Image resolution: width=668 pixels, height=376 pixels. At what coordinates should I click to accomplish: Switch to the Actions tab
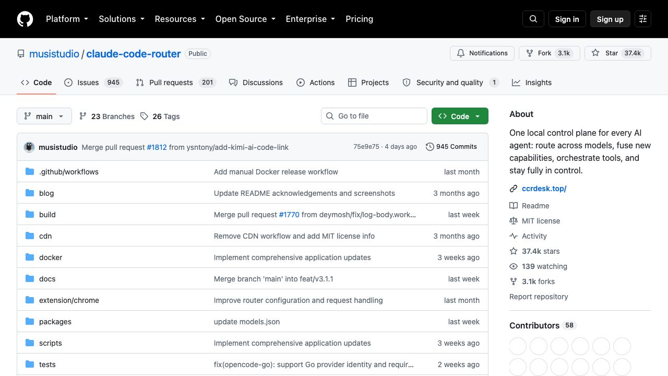point(315,83)
